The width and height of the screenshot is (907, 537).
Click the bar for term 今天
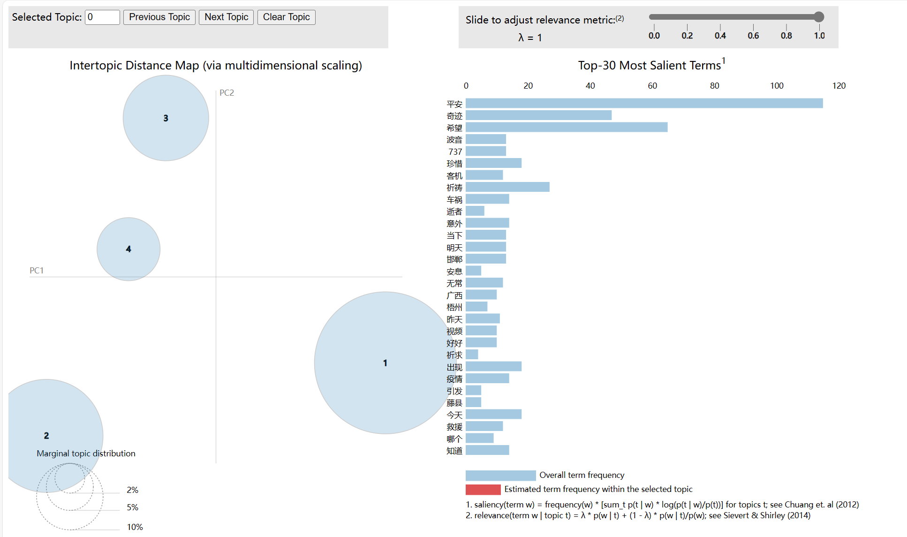pyautogui.click(x=493, y=414)
